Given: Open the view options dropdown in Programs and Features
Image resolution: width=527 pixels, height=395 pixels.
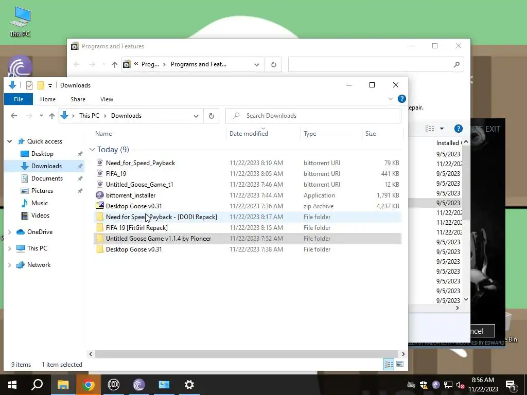Looking at the screenshot, I should pyautogui.click(x=442, y=129).
